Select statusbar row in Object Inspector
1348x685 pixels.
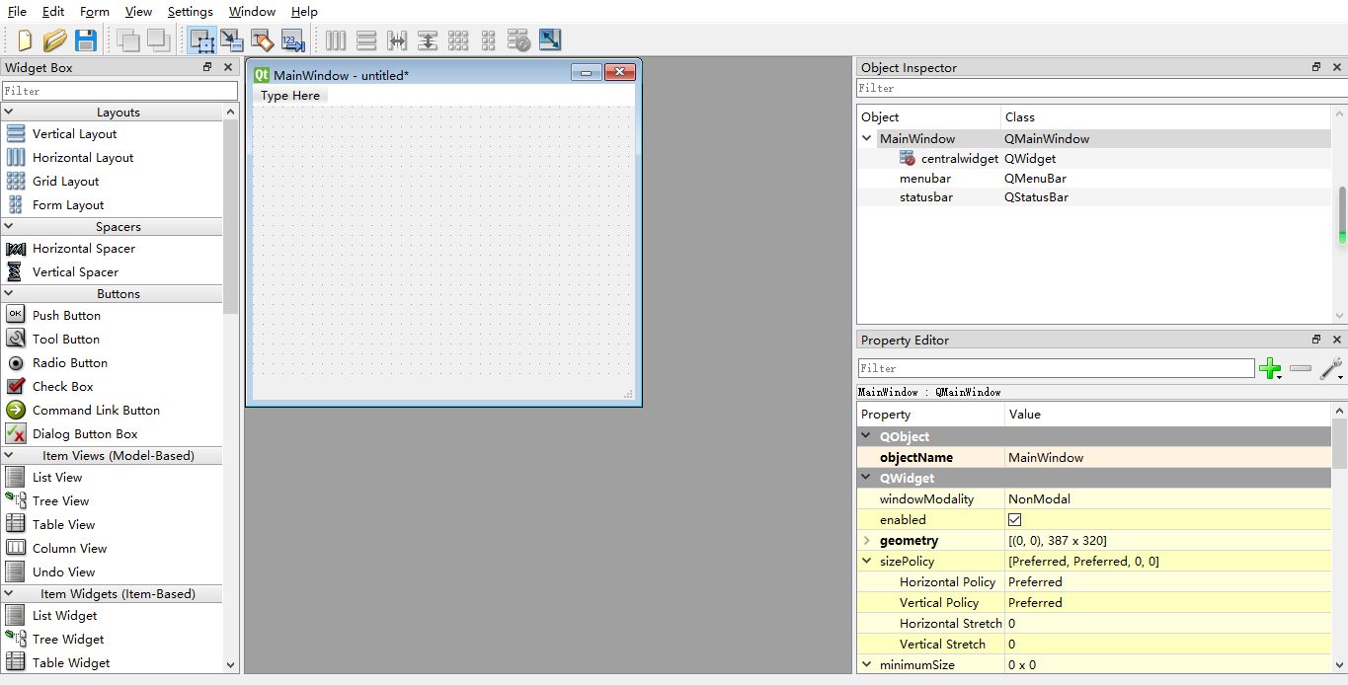1094,197
